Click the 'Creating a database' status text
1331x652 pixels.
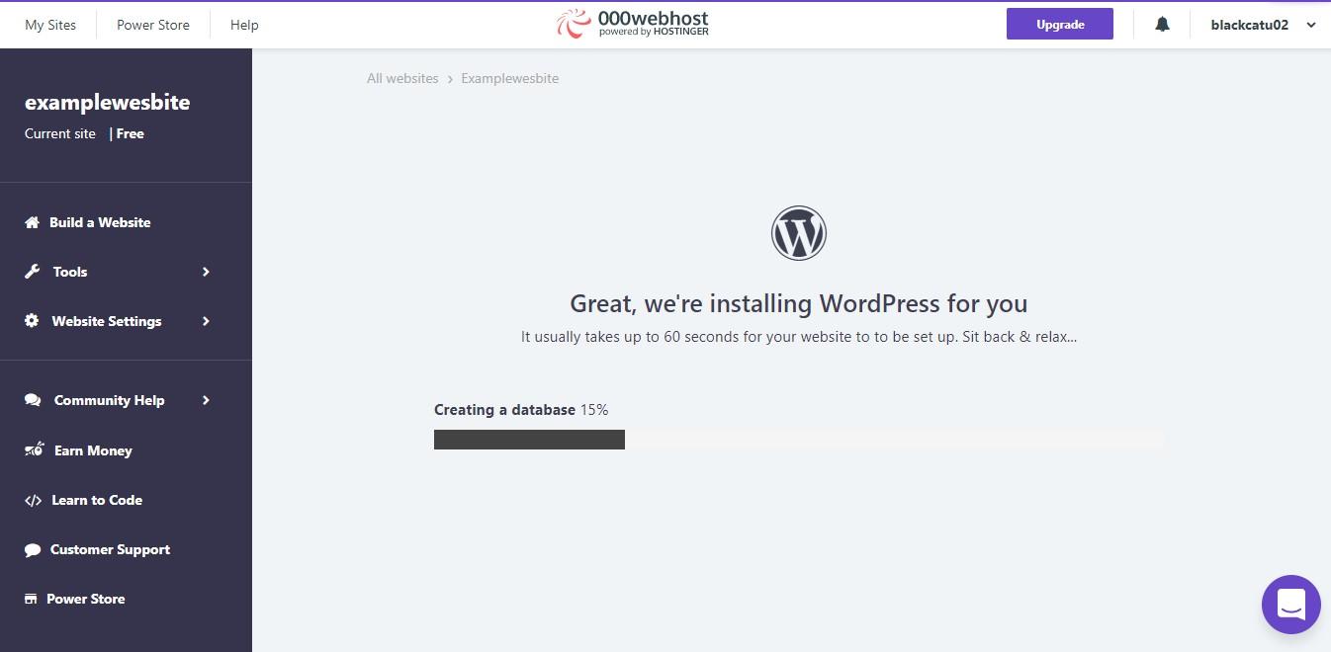[504, 409]
